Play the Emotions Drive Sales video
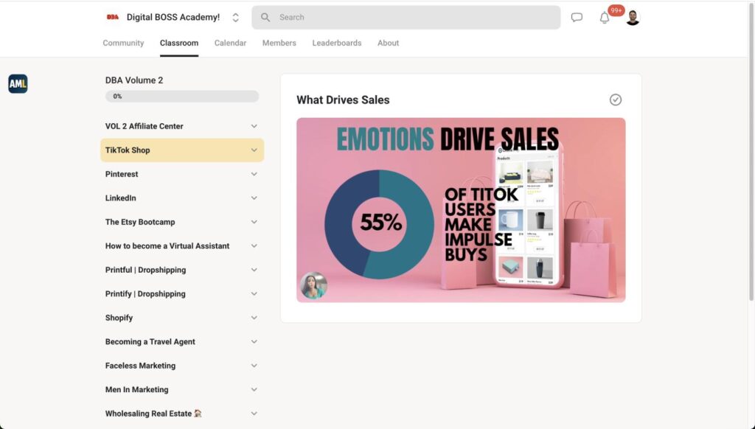 (x=461, y=210)
